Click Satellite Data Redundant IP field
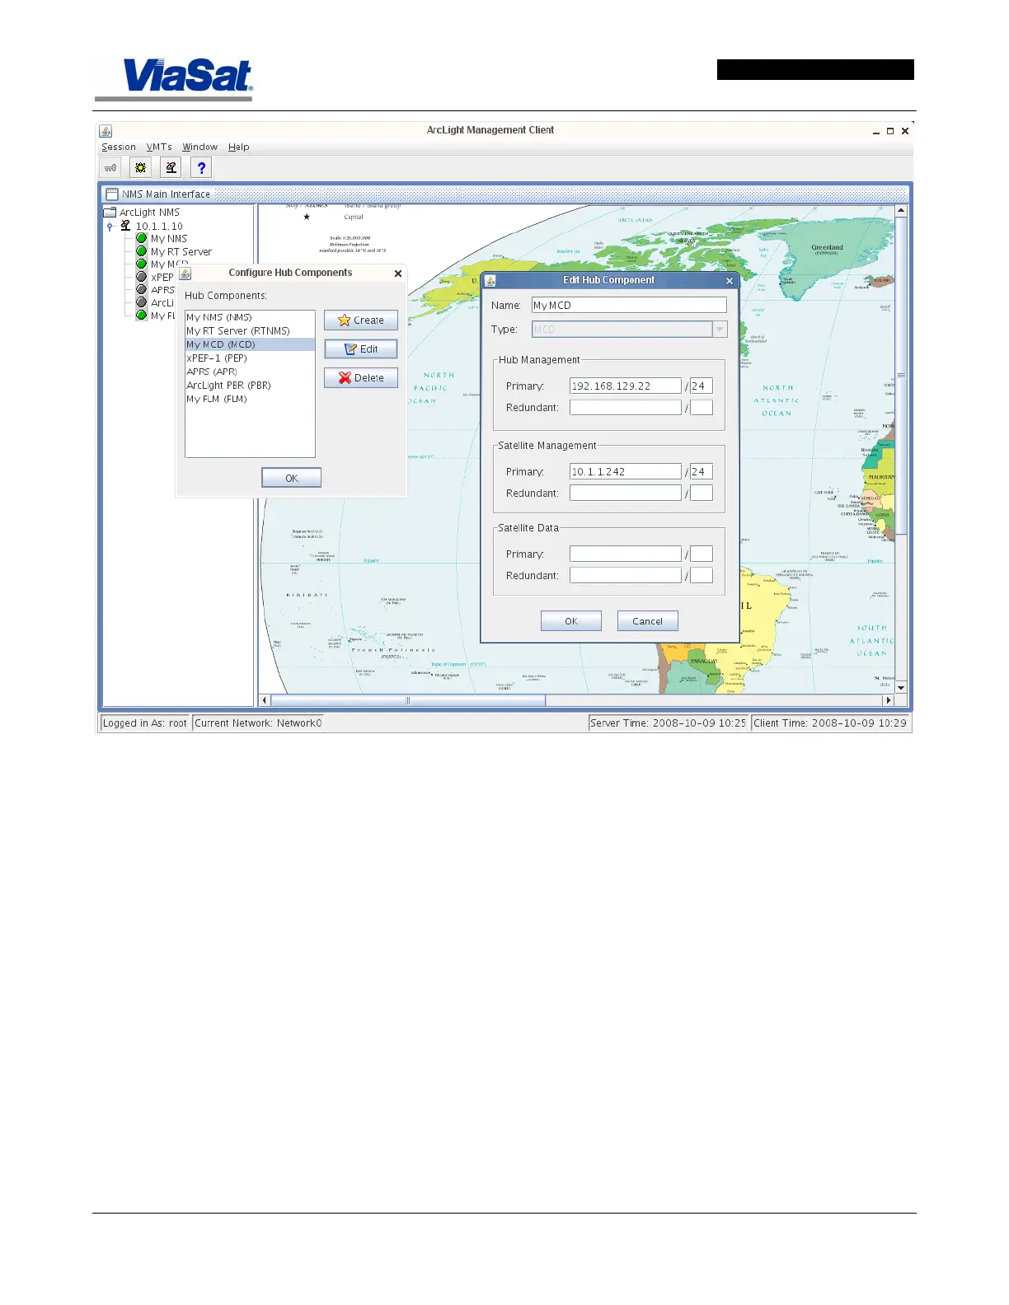1009x1305 pixels. coord(626,575)
